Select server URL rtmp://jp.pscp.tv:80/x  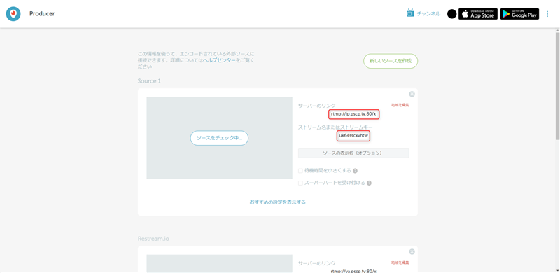coord(353,114)
